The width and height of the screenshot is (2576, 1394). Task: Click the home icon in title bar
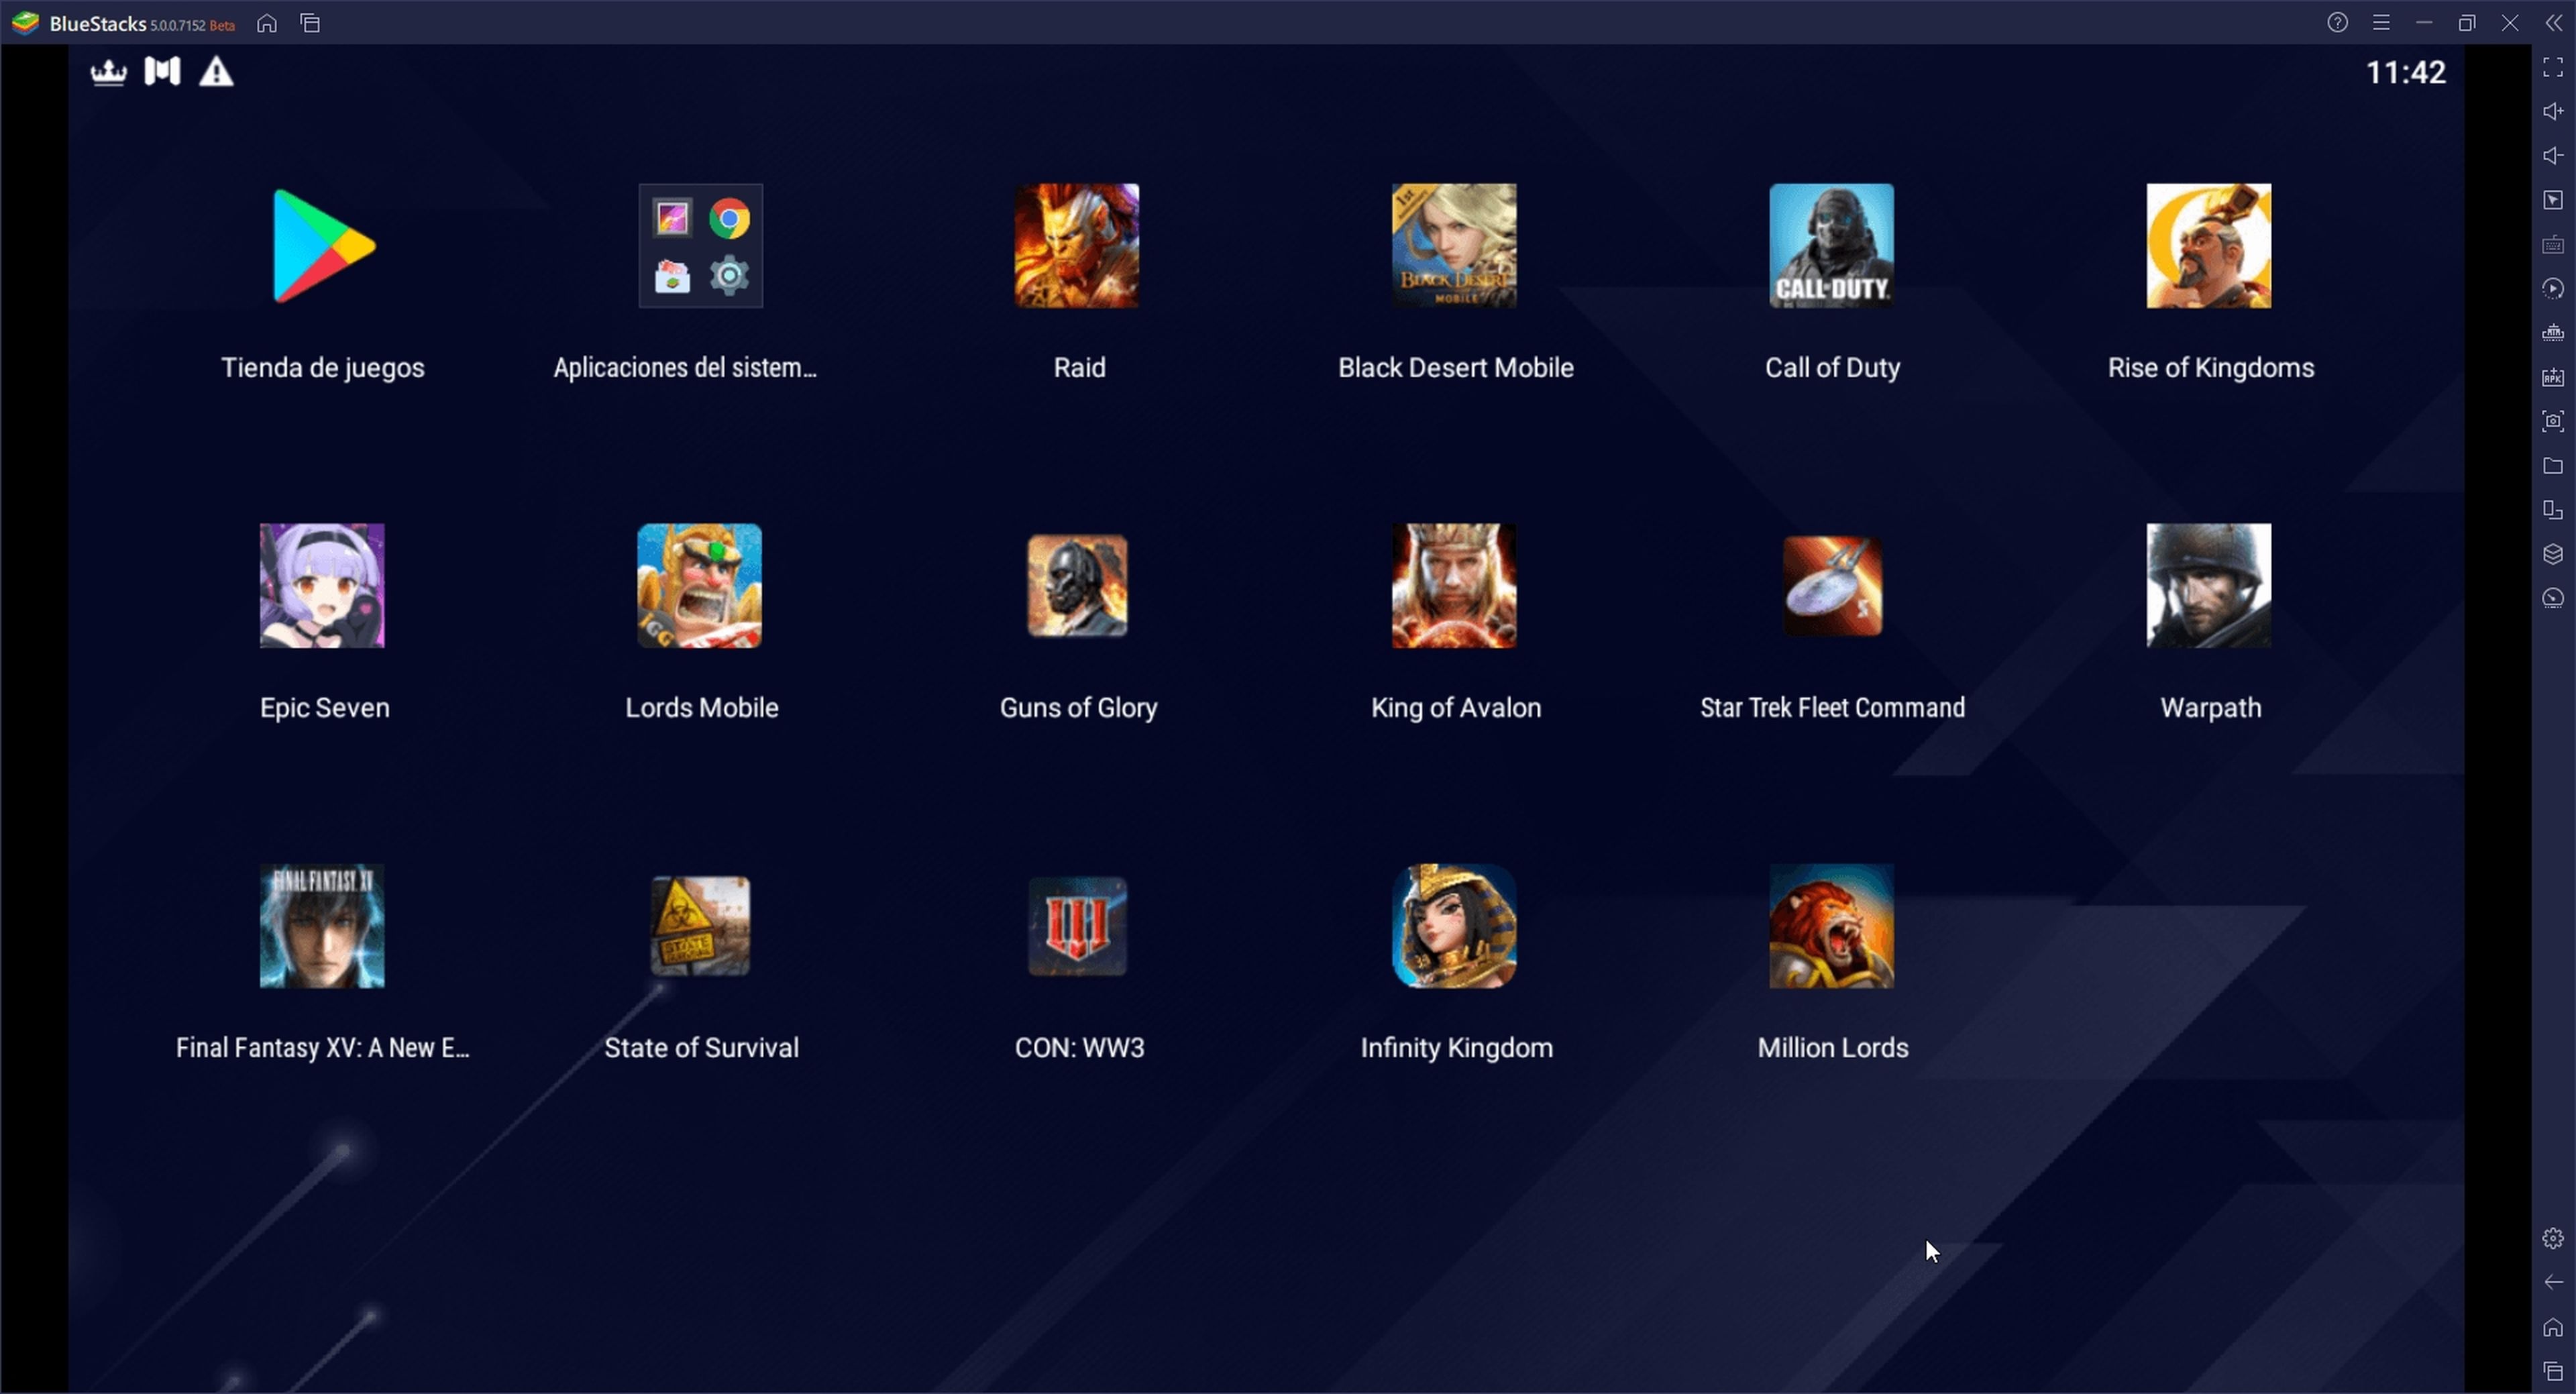point(267,23)
